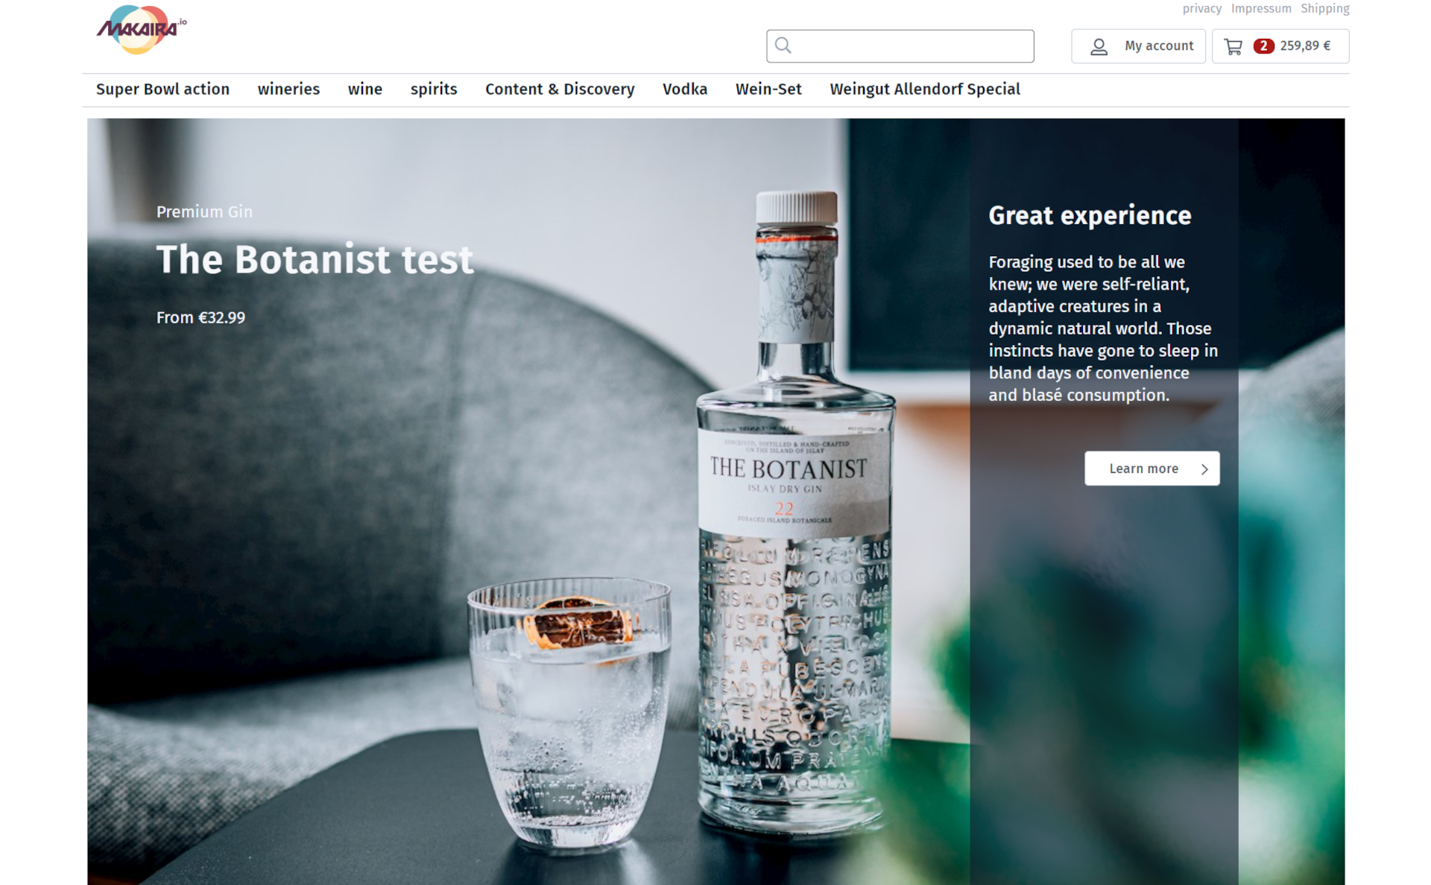The image size is (1431, 885).
Task: Select the wine menu item
Action: coord(364,89)
